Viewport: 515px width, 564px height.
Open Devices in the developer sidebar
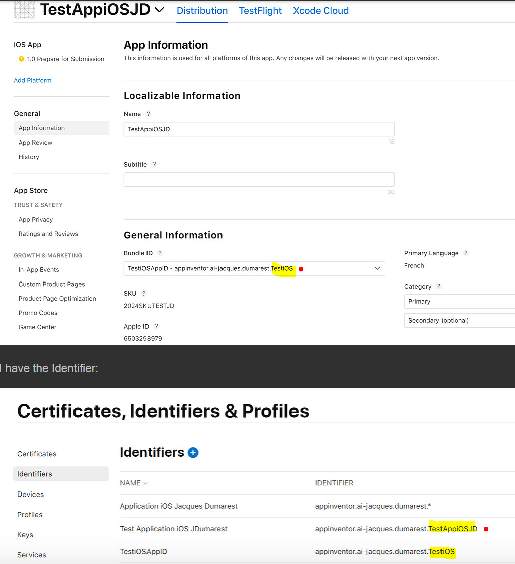[x=31, y=495]
